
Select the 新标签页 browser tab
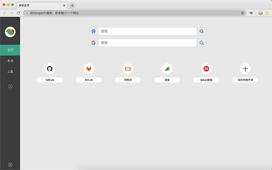42,6
